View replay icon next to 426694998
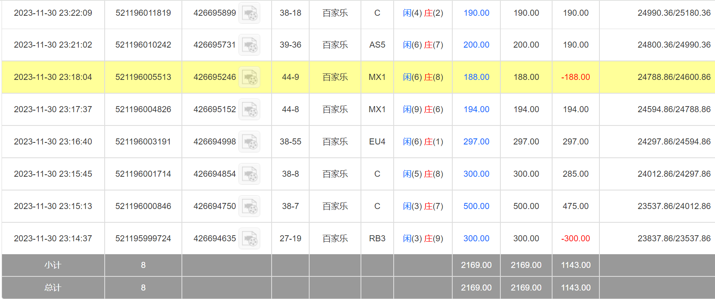Image resolution: width=715 pixels, height=299 pixels. click(249, 142)
